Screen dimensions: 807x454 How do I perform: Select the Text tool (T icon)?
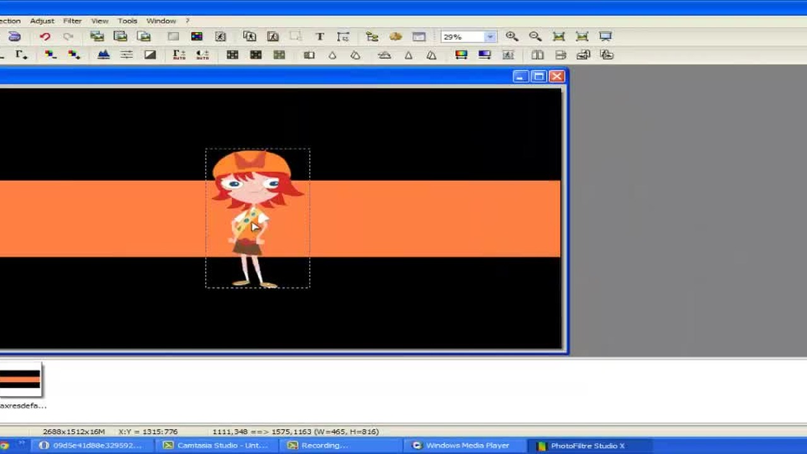pos(320,37)
